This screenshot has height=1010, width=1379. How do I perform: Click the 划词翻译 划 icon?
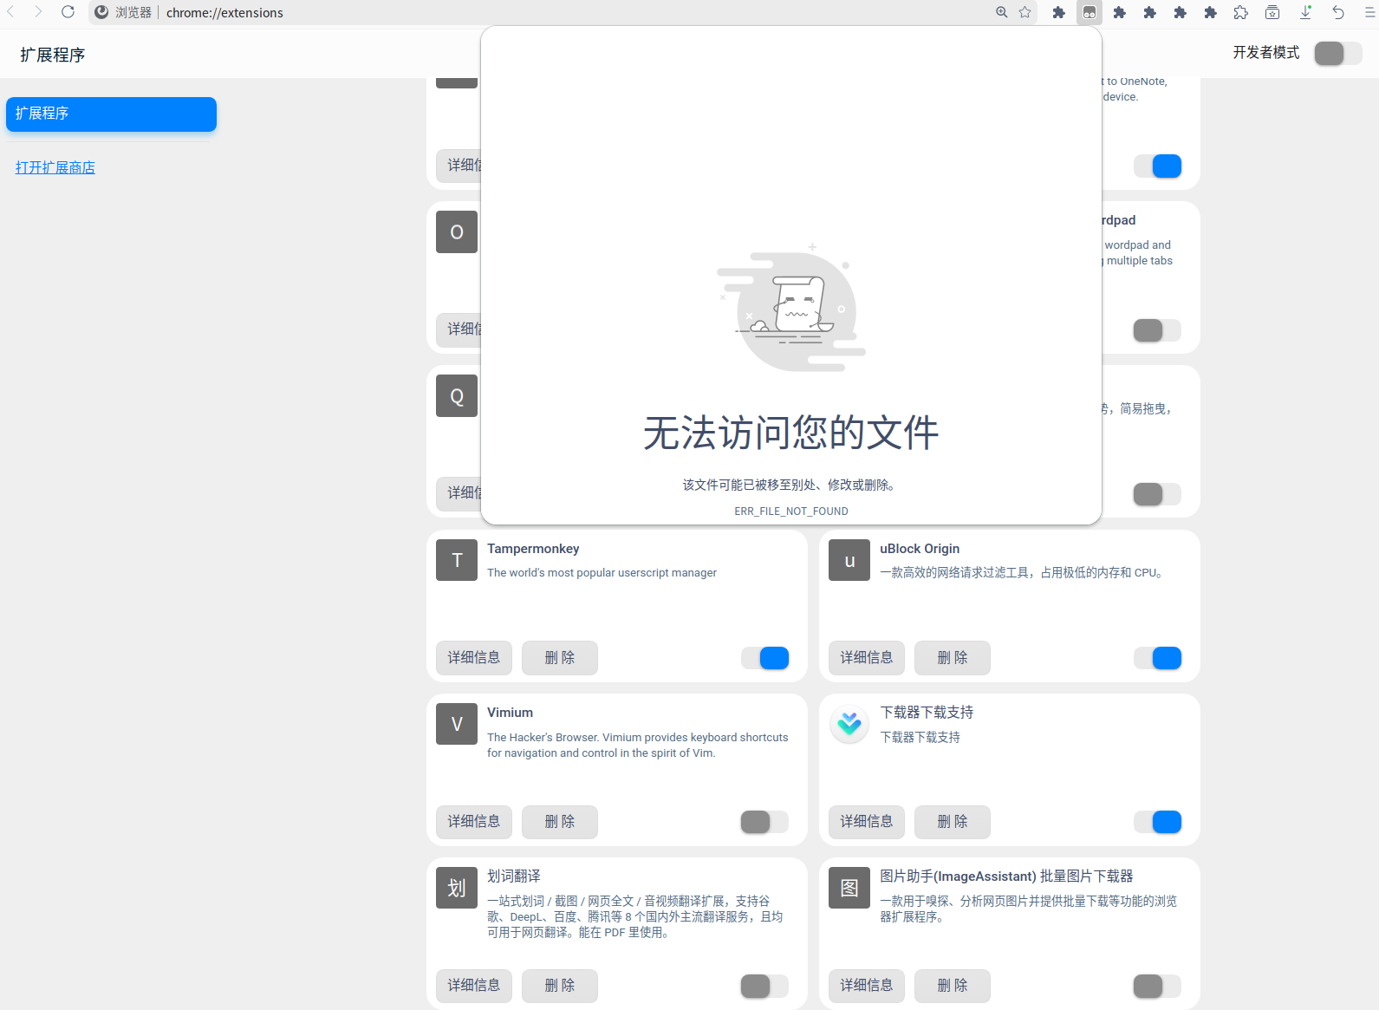tap(457, 888)
